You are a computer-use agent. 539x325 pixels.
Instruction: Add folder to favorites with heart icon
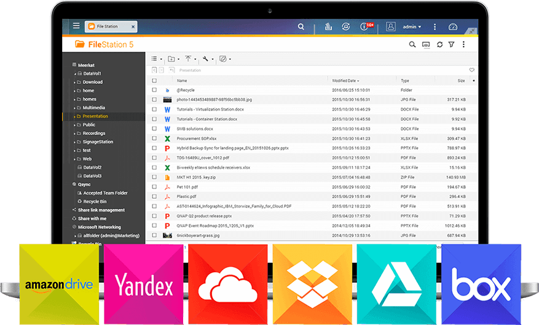[471, 70]
